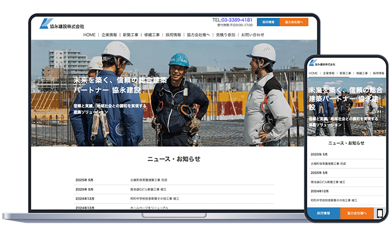Click the 協永建設 logo on the phone screen
The width and height of the screenshot is (391, 226).
pos(322,63)
